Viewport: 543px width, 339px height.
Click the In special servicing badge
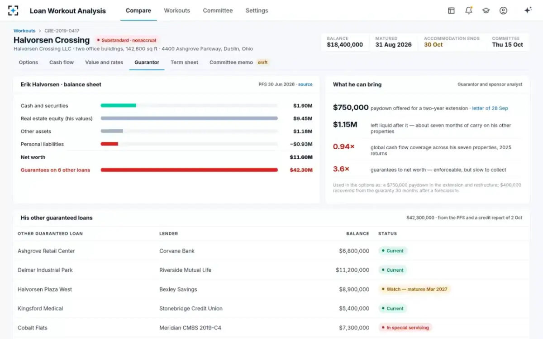coord(405,328)
